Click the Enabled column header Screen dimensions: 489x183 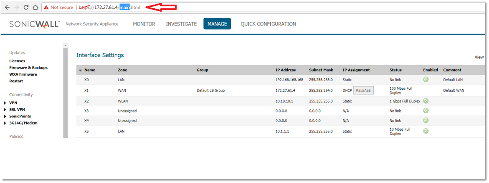[x=431, y=70]
